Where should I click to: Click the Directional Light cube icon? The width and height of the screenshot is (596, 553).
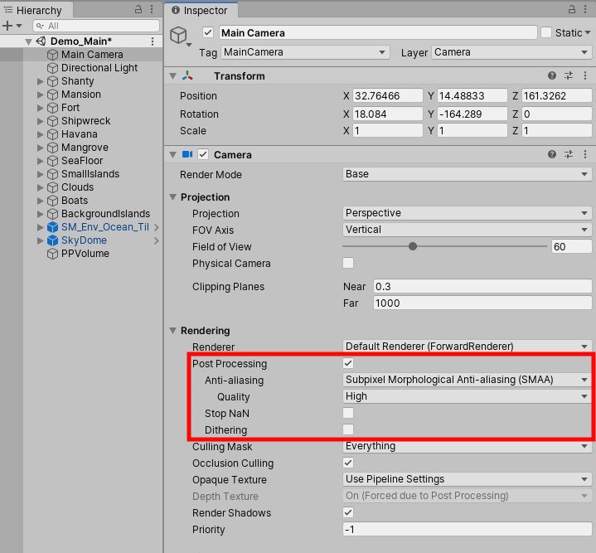click(52, 68)
